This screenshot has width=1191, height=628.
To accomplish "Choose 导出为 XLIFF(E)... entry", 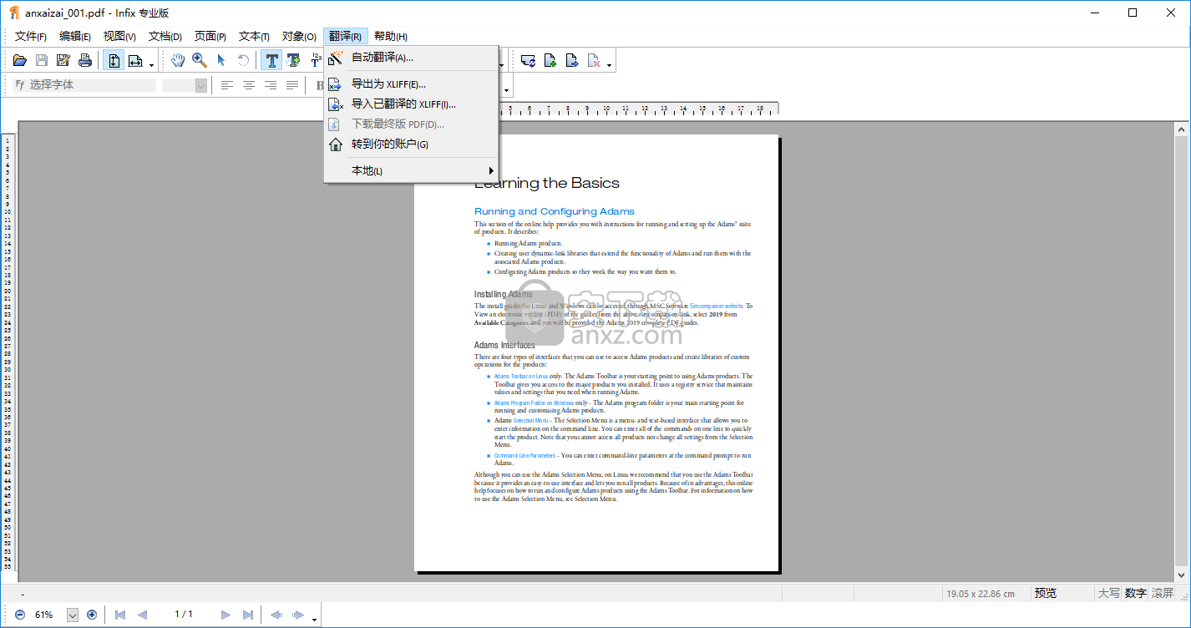I will [411, 84].
